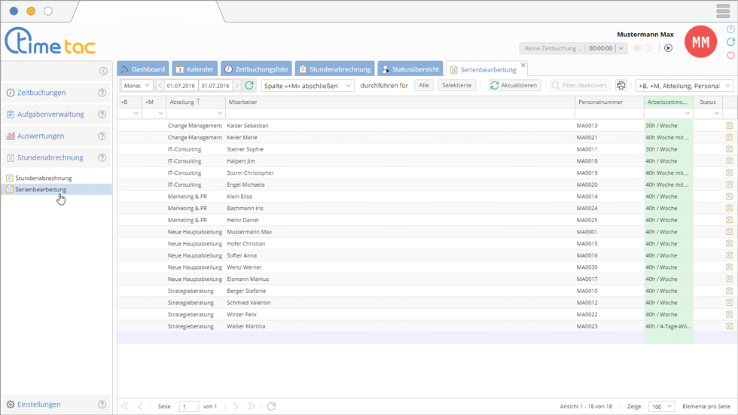Click the page number input field
This screenshot has height=415, width=738.
[188, 407]
